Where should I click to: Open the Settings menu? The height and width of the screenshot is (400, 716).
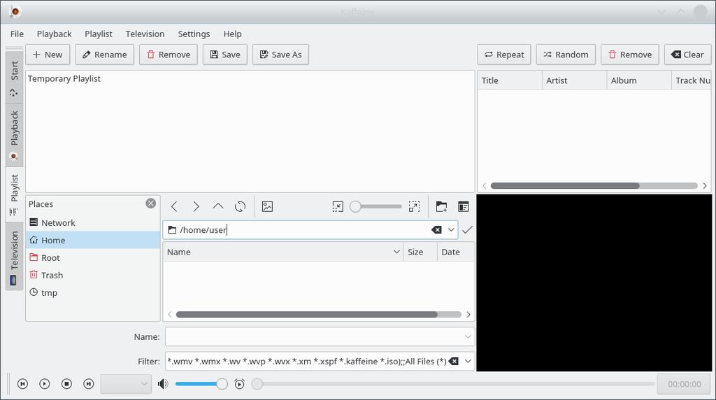coord(194,34)
